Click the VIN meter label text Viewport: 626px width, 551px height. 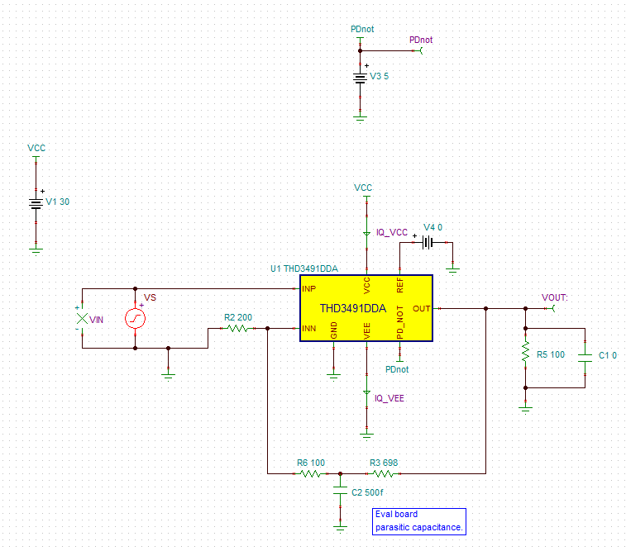(96, 320)
